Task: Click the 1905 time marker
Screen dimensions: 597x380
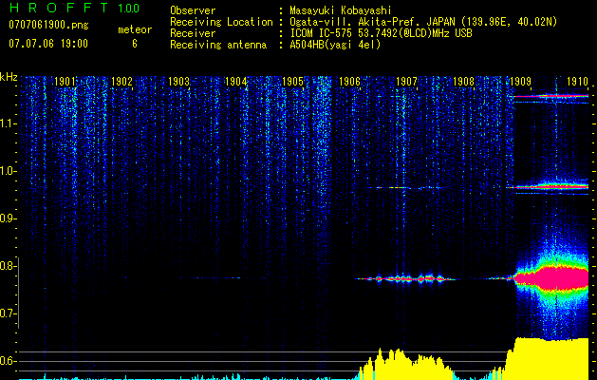Action: pyautogui.click(x=292, y=82)
